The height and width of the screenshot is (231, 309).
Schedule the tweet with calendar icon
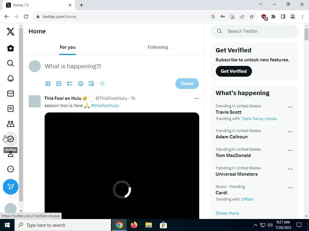coord(91,84)
